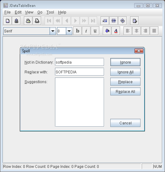Screen dimensions: 165x172
Task: Click the fast forward page icon
Action: click(84, 21)
